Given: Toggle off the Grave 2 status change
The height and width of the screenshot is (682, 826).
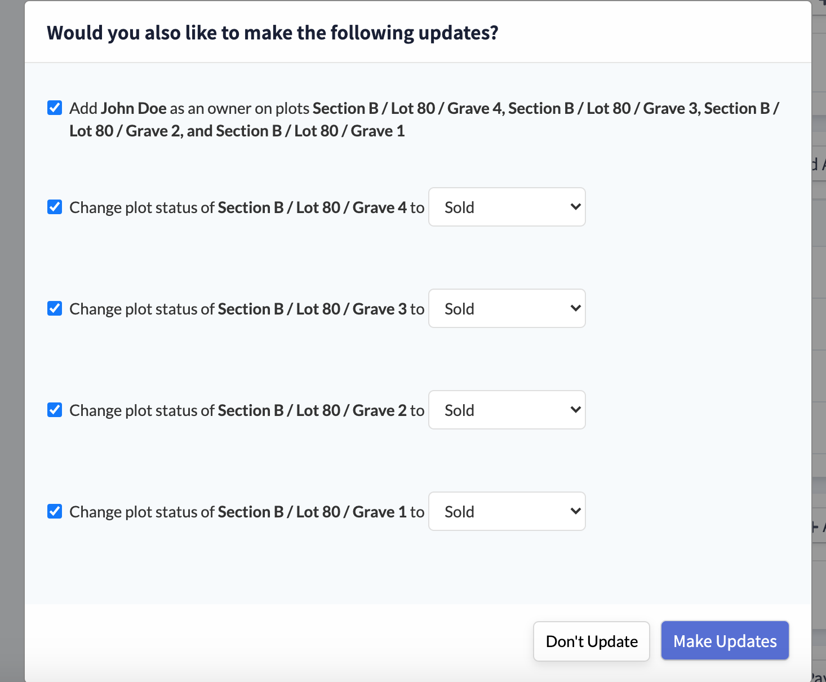Looking at the screenshot, I should point(54,410).
